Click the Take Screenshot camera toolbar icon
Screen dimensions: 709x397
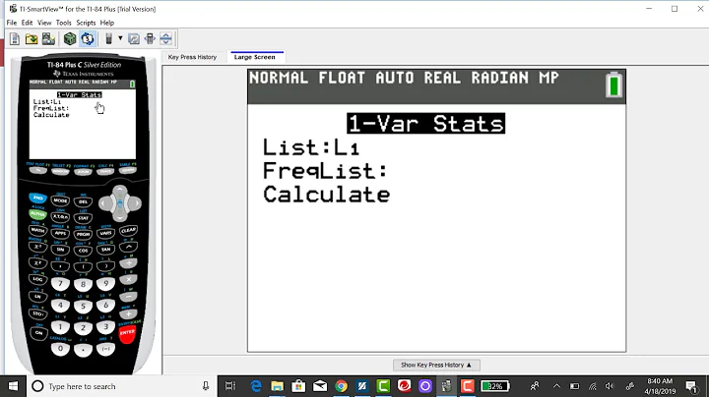coord(48,39)
